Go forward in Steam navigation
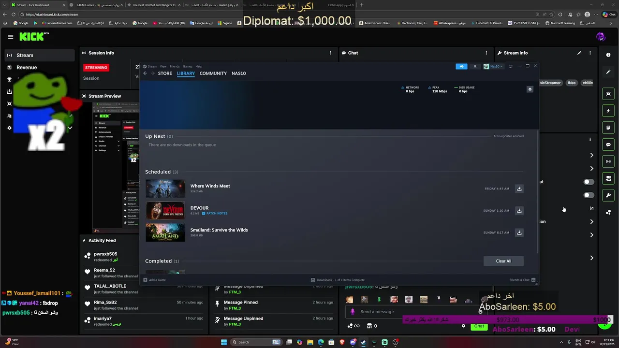 pos(153,73)
